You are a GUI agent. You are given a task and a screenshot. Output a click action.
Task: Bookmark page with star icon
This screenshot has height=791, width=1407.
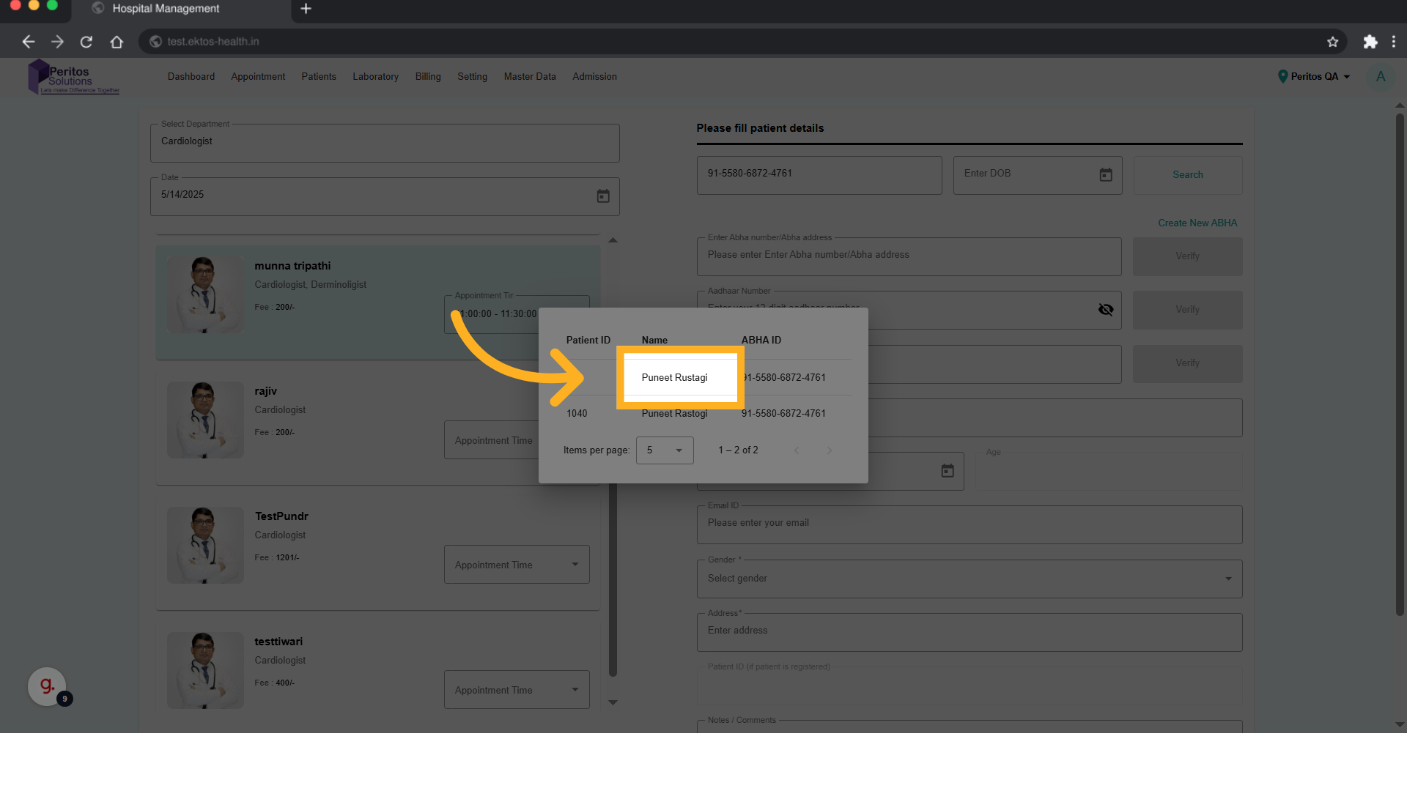click(x=1332, y=42)
